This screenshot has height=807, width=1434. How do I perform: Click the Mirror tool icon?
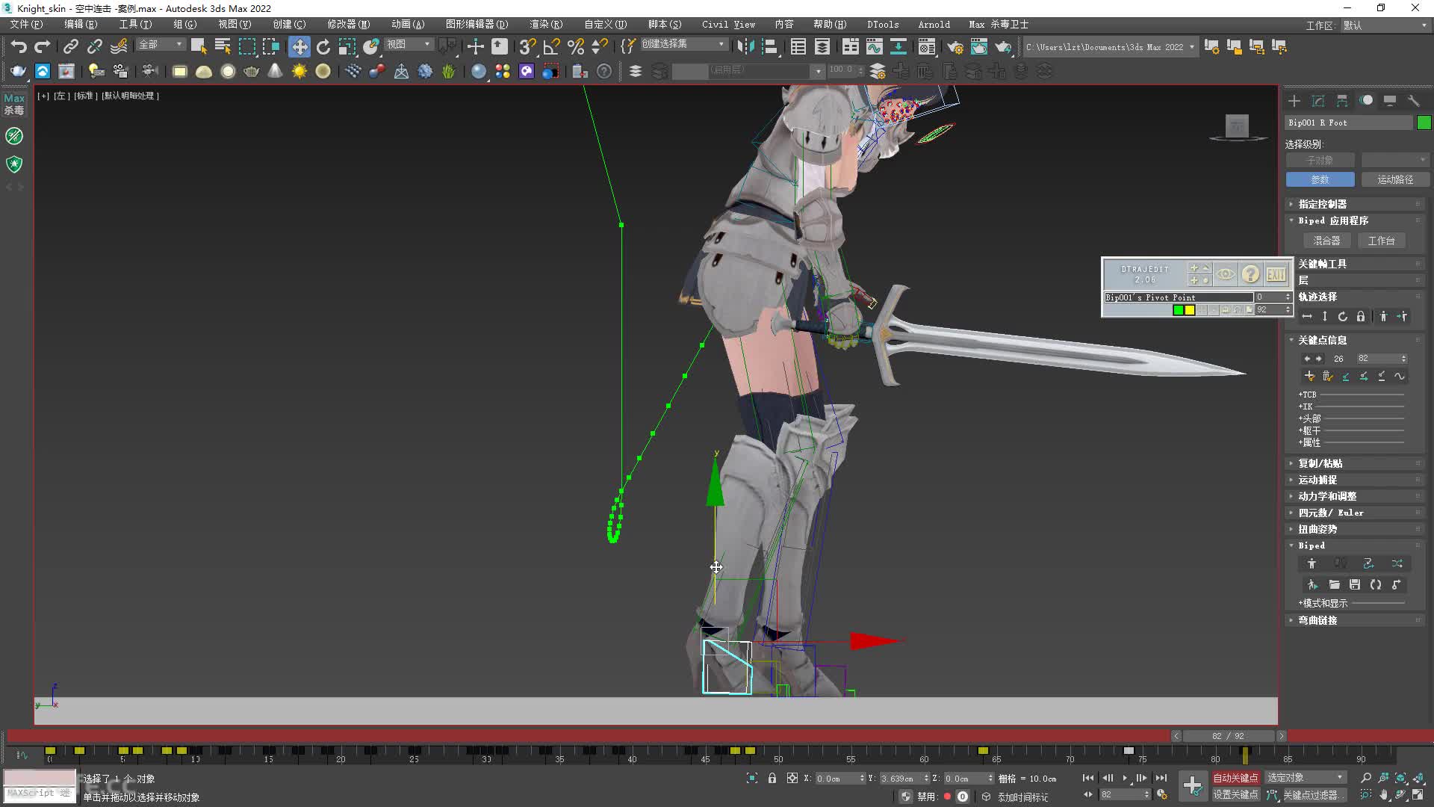(745, 46)
